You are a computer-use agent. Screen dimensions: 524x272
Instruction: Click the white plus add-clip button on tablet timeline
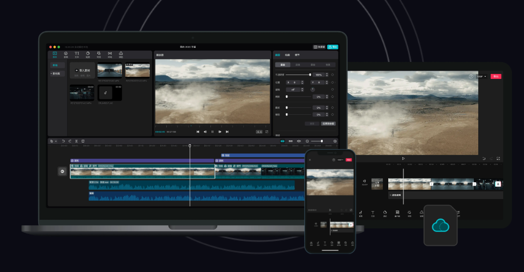point(498,184)
